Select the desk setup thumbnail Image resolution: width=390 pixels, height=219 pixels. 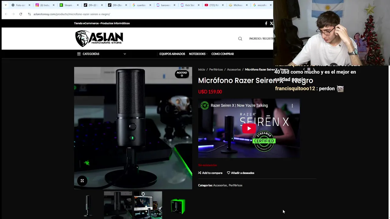148,205
